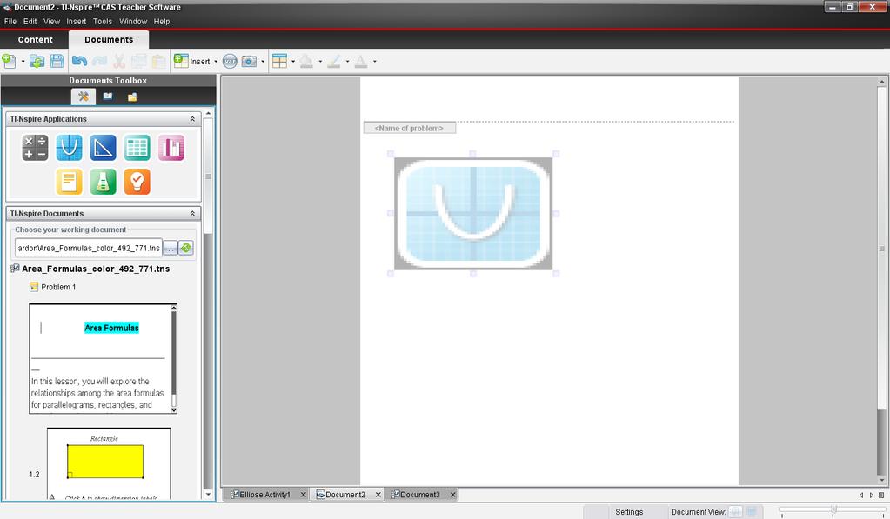Select the Graphs placeholder on the page
Viewport: 890px width, 519px height.
click(x=473, y=213)
